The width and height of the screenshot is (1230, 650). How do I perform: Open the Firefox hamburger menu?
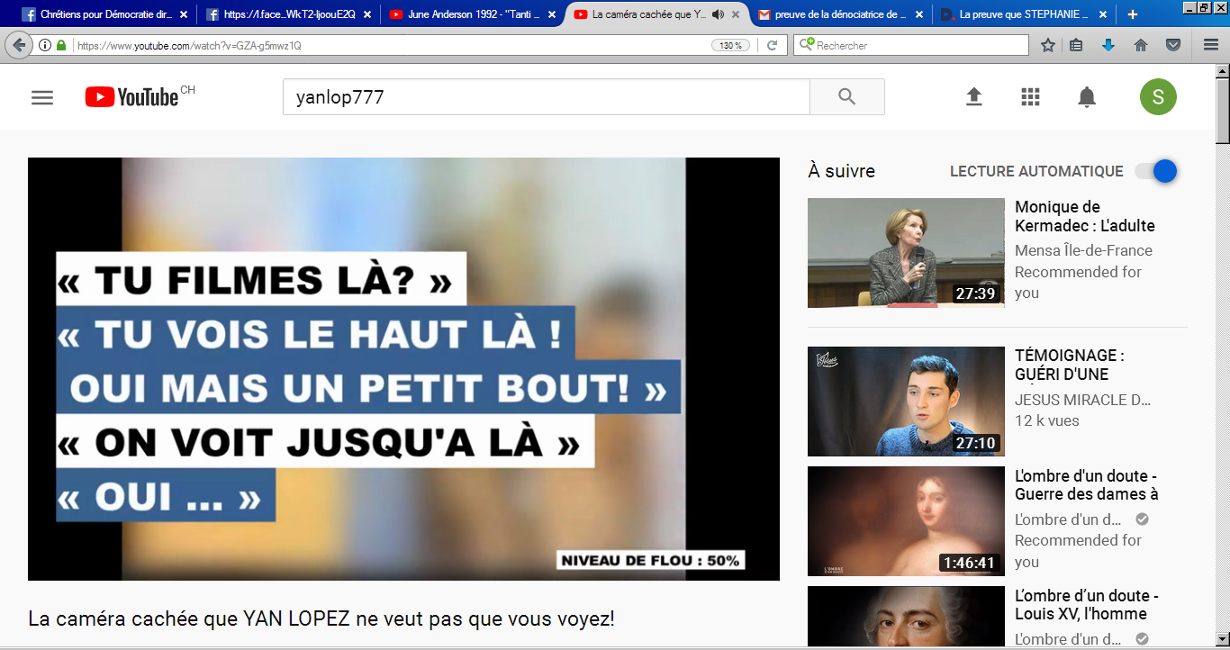pyautogui.click(x=1211, y=45)
